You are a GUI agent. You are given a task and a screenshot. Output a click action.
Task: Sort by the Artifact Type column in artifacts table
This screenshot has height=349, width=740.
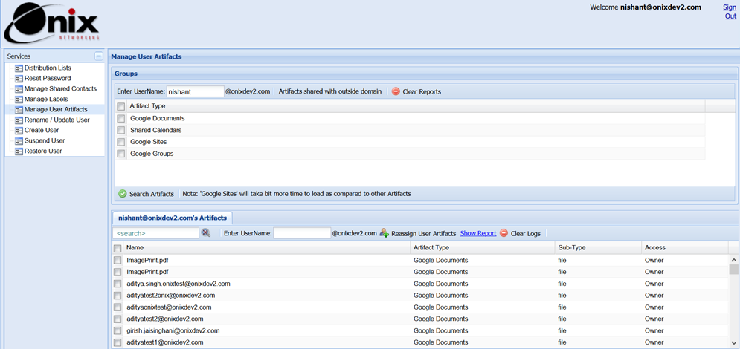pos(483,247)
